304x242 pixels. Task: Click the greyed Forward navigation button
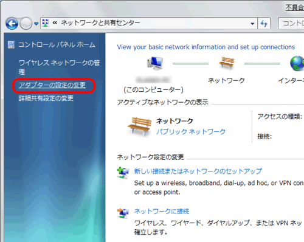pyautogui.click(x=26, y=24)
